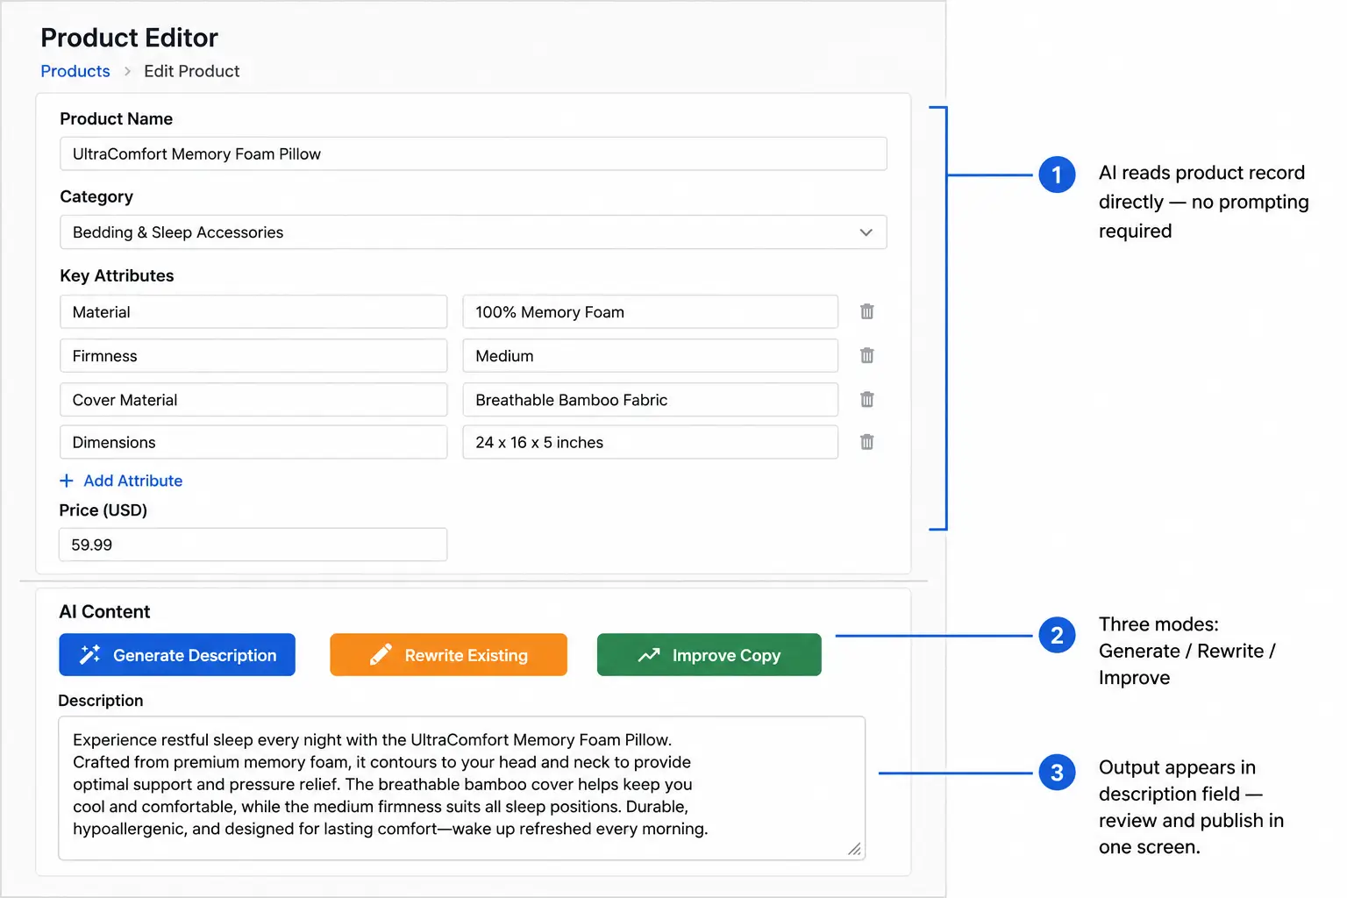Viewport: 1347px width, 898px height.
Task: Click the Key Attributes label
Action: (x=117, y=275)
